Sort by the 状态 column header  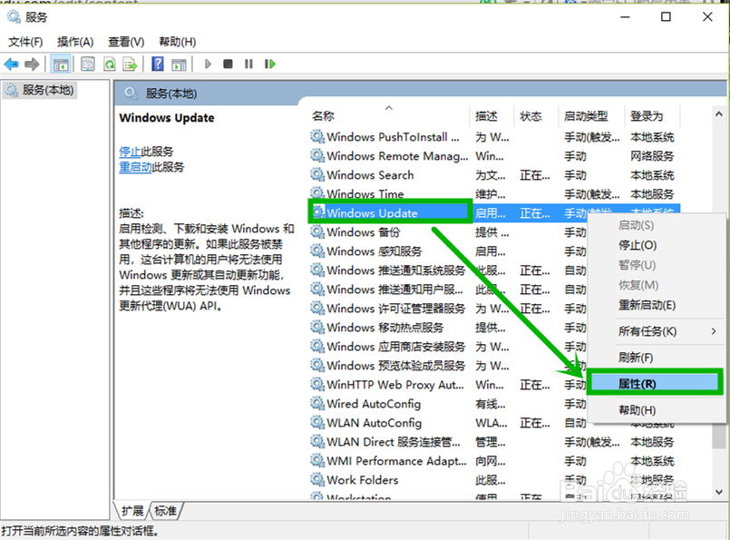[x=536, y=116]
